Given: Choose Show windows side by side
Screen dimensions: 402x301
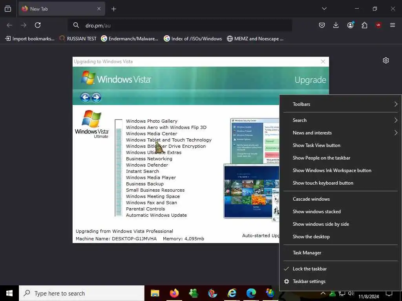Looking at the screenshot, I should point(340,224).
